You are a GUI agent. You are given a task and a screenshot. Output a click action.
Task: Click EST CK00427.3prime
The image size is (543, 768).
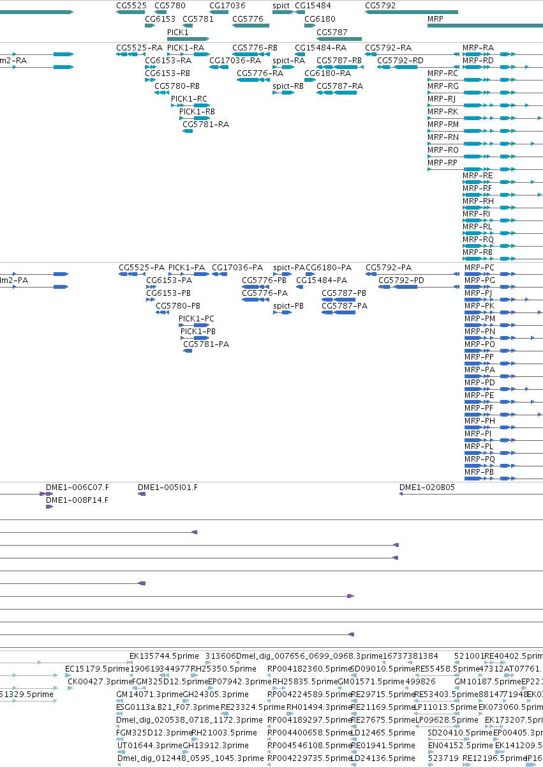point(100,682)
